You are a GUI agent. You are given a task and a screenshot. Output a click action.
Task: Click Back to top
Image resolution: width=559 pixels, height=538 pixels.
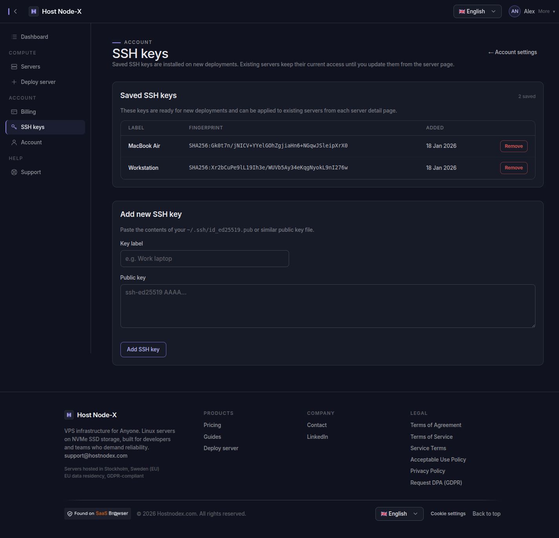[486, 514]
